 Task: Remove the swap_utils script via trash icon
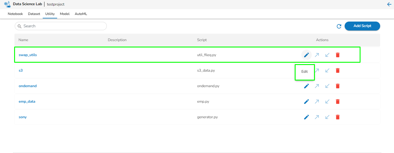[x=338, y=55]
